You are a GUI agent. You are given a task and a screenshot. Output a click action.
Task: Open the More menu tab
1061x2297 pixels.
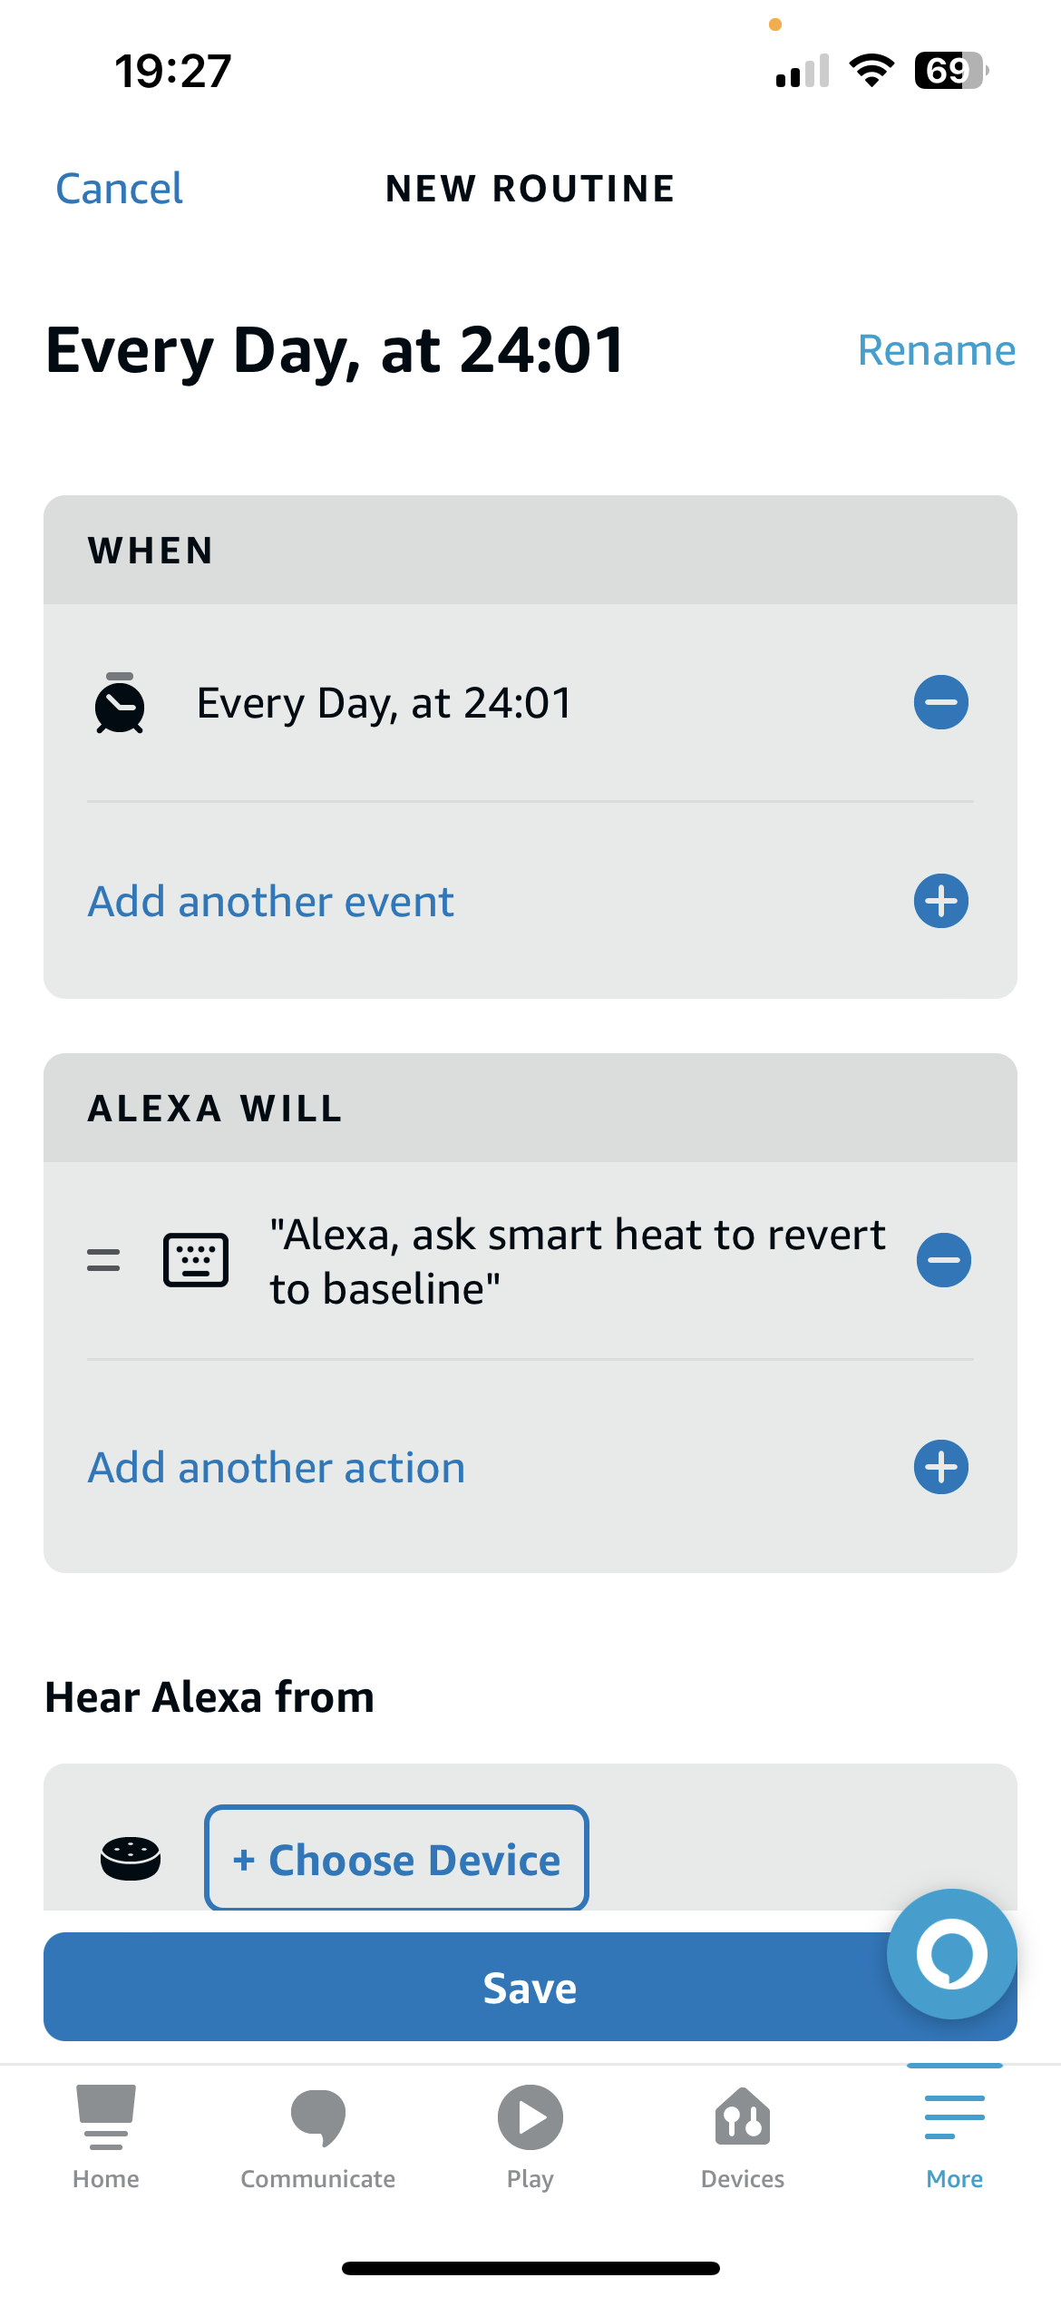click(x=954, y=2135)
